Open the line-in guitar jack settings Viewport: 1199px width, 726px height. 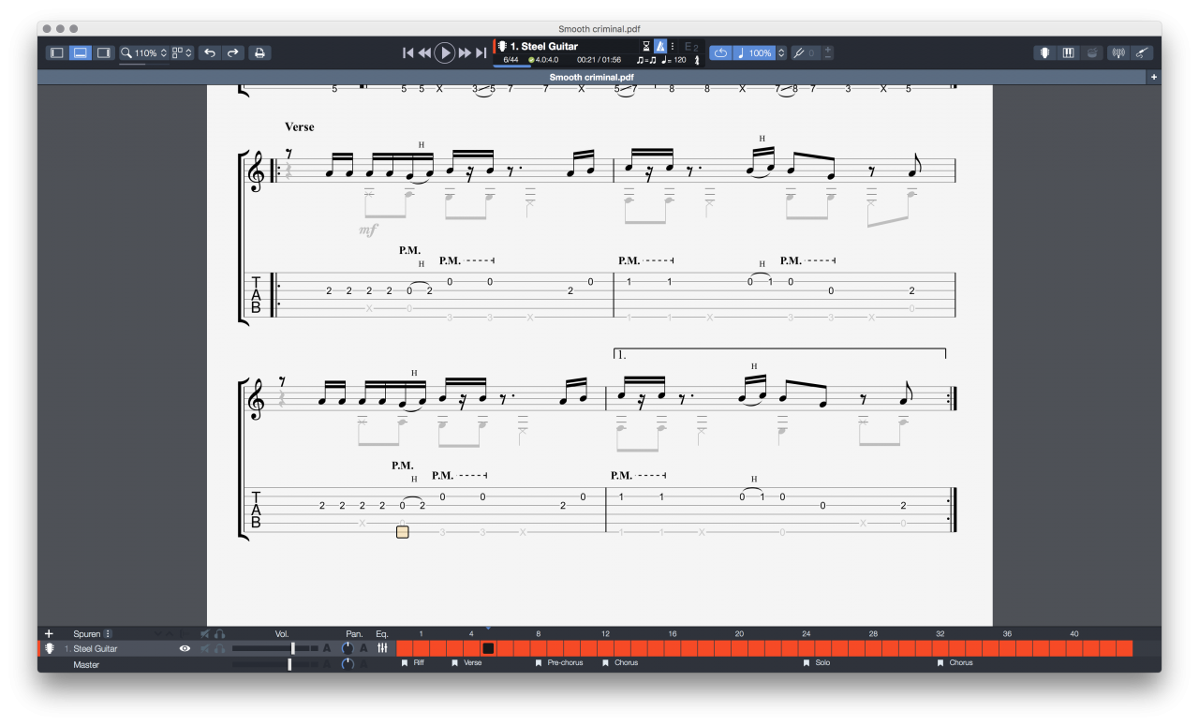pyautogui.click(x=1141, y=53)
